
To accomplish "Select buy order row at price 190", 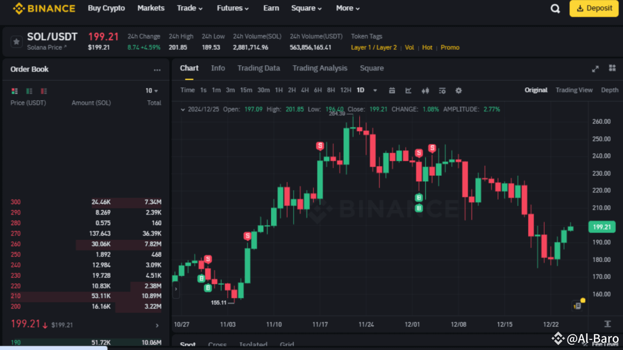I will point(86,343).
